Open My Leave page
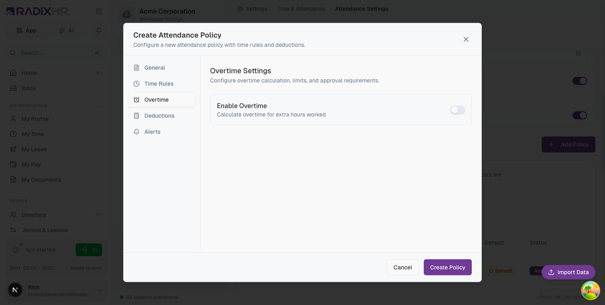 pos(56,149)
